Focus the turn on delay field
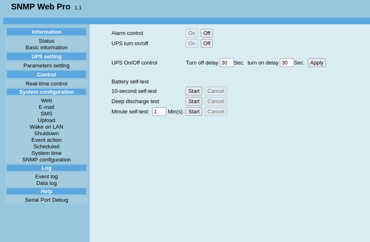 pos(287,63)
